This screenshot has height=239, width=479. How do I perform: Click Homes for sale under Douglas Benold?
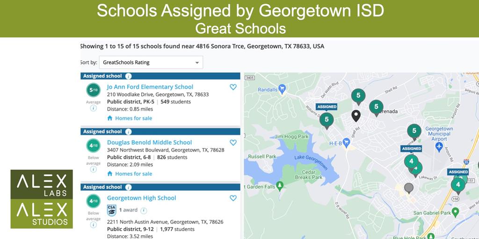(133, 174)
